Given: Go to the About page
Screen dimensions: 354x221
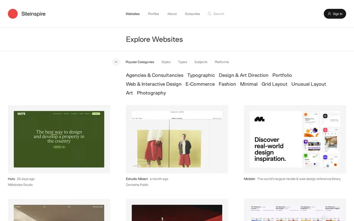Looking at the screenshot, I should [172, 14].
